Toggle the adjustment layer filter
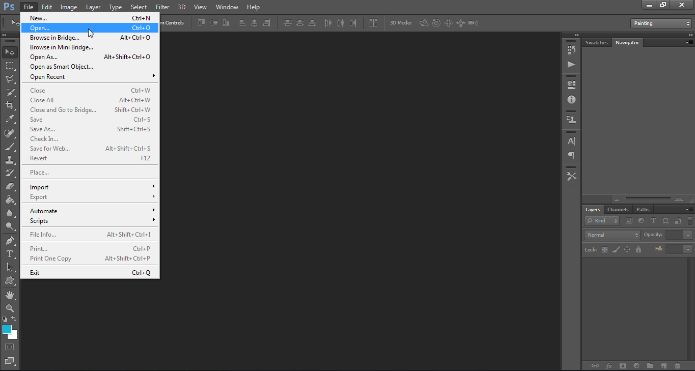The width and height of the screenshot is (695, 371). [641, 221]
